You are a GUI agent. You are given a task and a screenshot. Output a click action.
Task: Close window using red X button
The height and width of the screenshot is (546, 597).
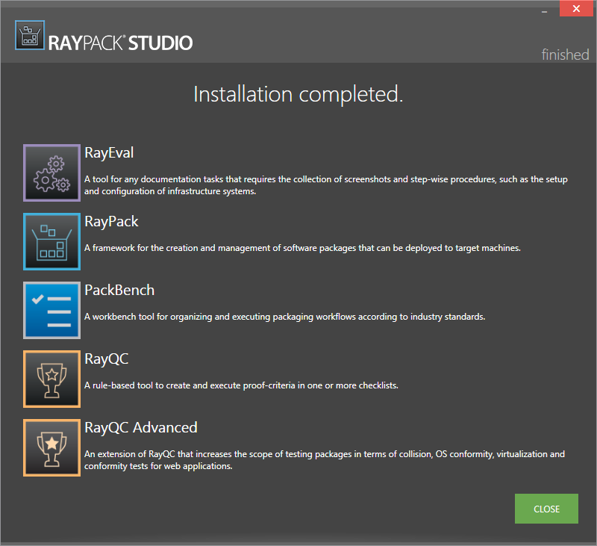tap(576, 10)
